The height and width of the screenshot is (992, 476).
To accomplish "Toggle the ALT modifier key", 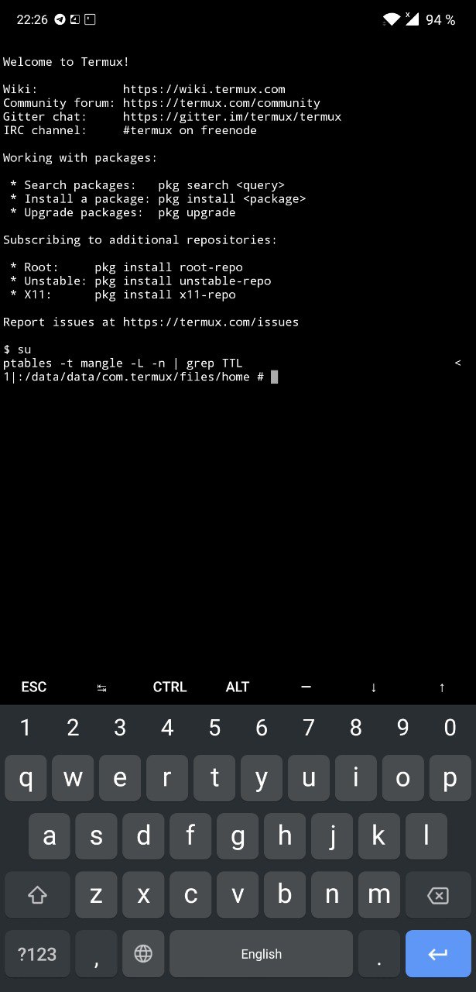I will click(238, 687).
